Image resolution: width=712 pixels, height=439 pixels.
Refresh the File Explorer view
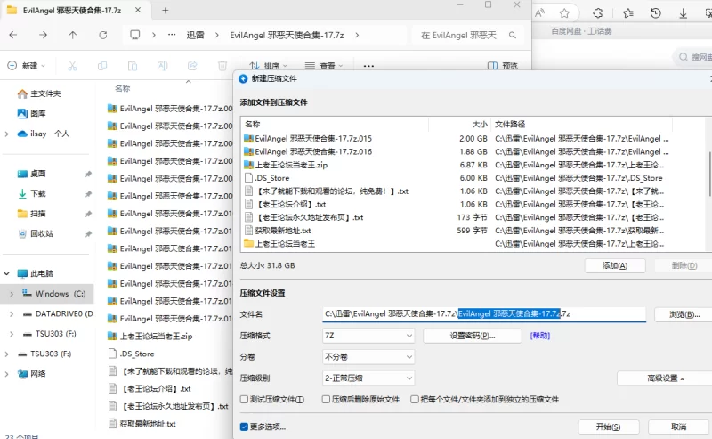pyautogui.click(x=103, y=35)
